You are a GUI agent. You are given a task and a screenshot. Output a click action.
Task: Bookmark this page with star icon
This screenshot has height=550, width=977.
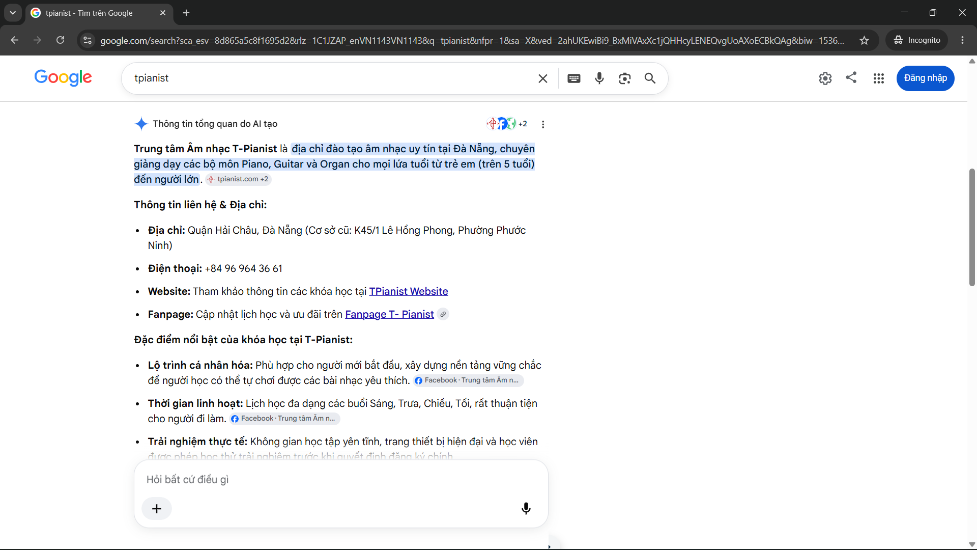[x=864, y=40]
